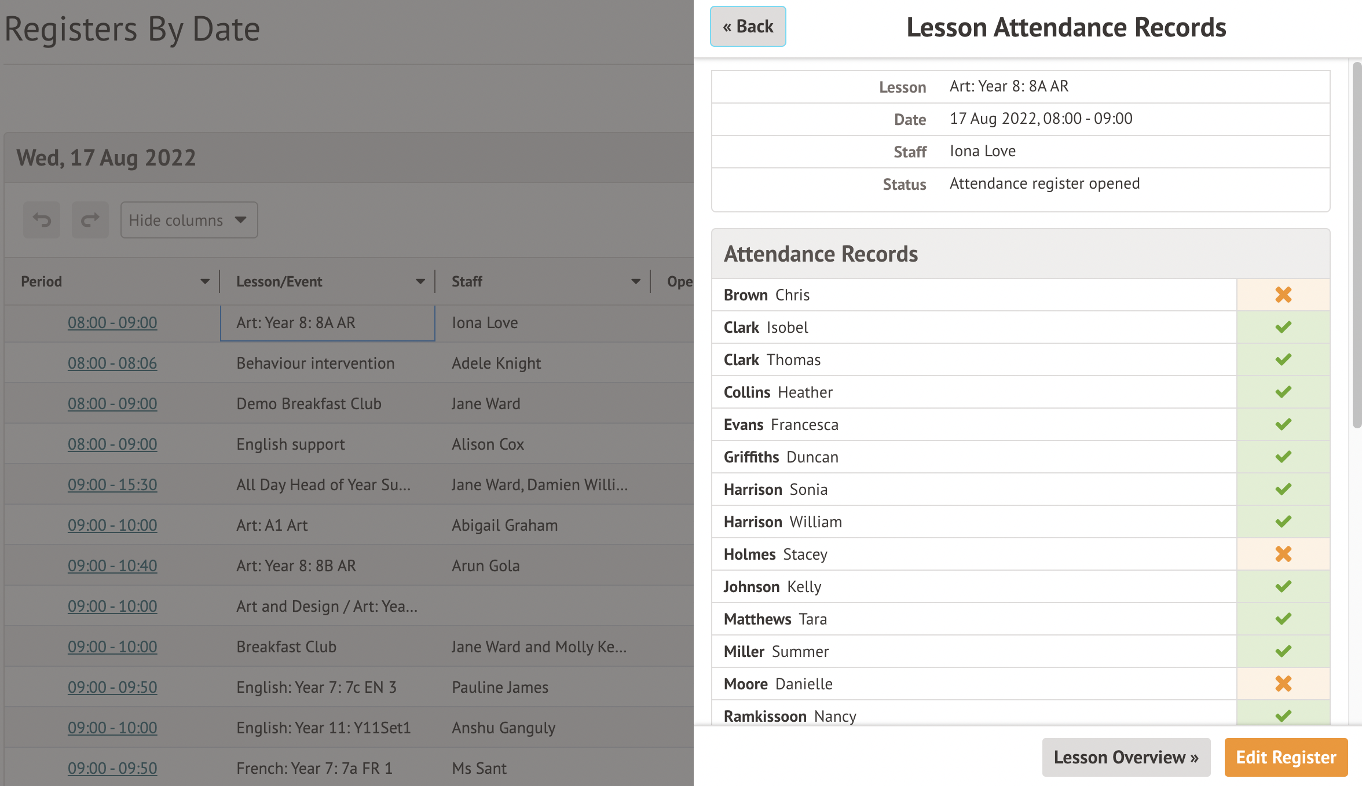The height and width of the screenshot is (786, 1362).
Task: Click Duncan Griffiths's present tick mark
Action: click(1283, 457)
